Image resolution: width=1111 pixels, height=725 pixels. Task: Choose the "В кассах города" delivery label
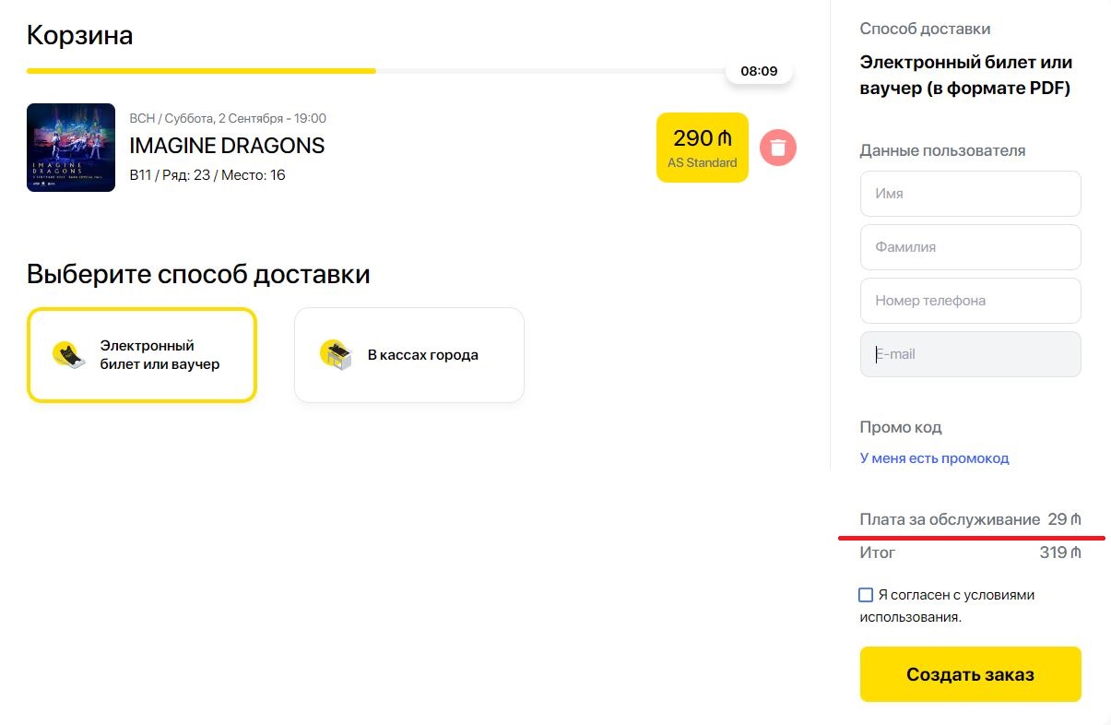tap(422, 355)
